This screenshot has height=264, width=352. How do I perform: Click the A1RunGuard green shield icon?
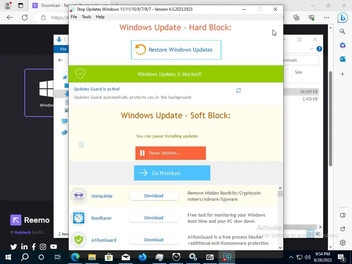[x=79, y=240]
